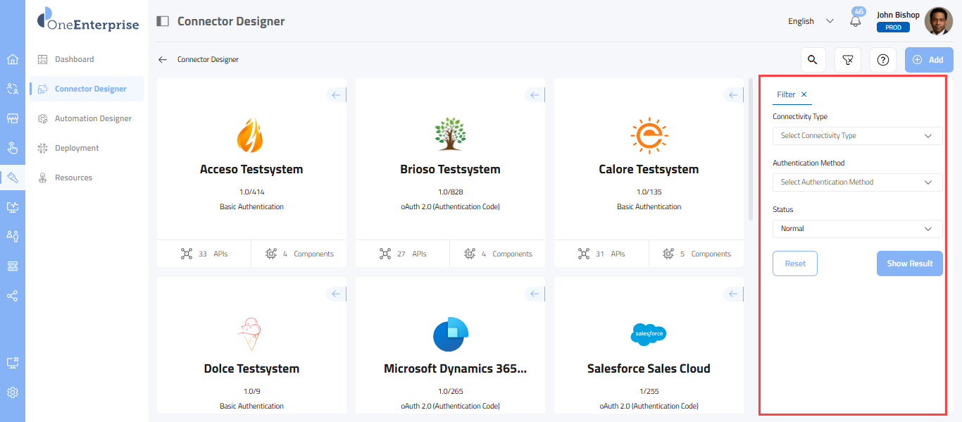Click John Bishop's profile avatar
This screenshot has height=422, width=962.
click(x=938, y=21)
